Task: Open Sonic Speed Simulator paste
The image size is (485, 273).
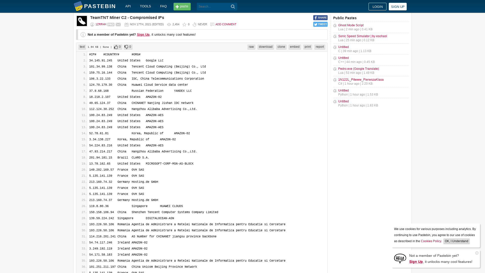Action: [362, 36]
